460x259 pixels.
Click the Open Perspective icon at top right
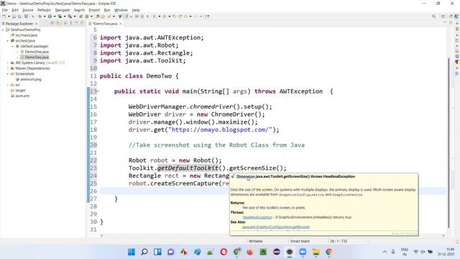pos(443,17)
